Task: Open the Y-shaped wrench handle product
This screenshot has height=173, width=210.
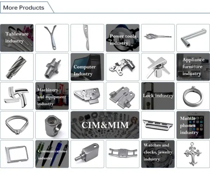Action: 52,38
